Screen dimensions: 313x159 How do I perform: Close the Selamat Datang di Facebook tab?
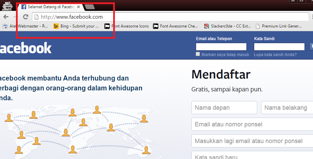click(79, 7)
